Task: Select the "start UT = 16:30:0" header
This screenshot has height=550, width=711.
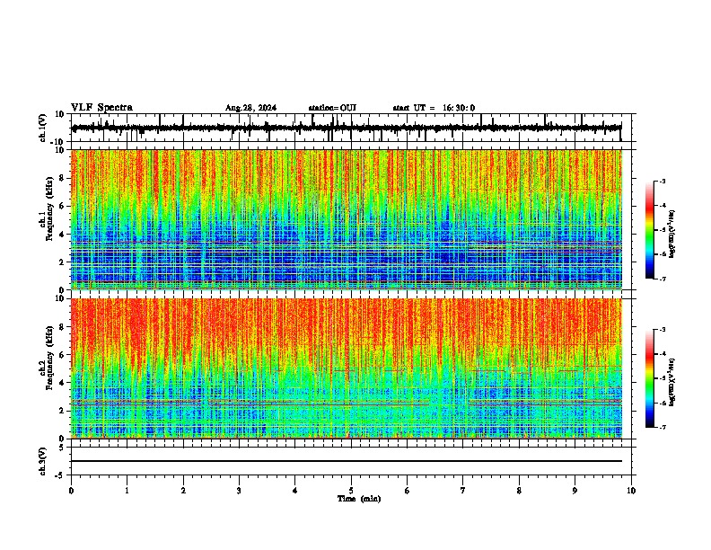Action: 434,108
